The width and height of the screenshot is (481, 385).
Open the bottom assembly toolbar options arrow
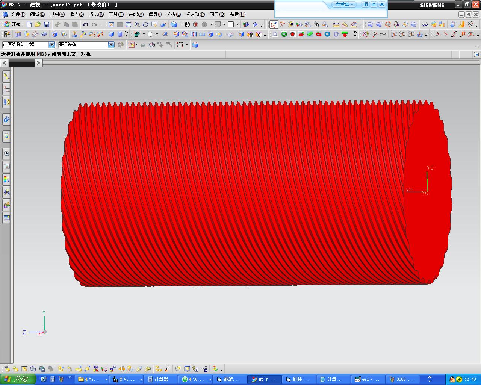tap(221, 370)
